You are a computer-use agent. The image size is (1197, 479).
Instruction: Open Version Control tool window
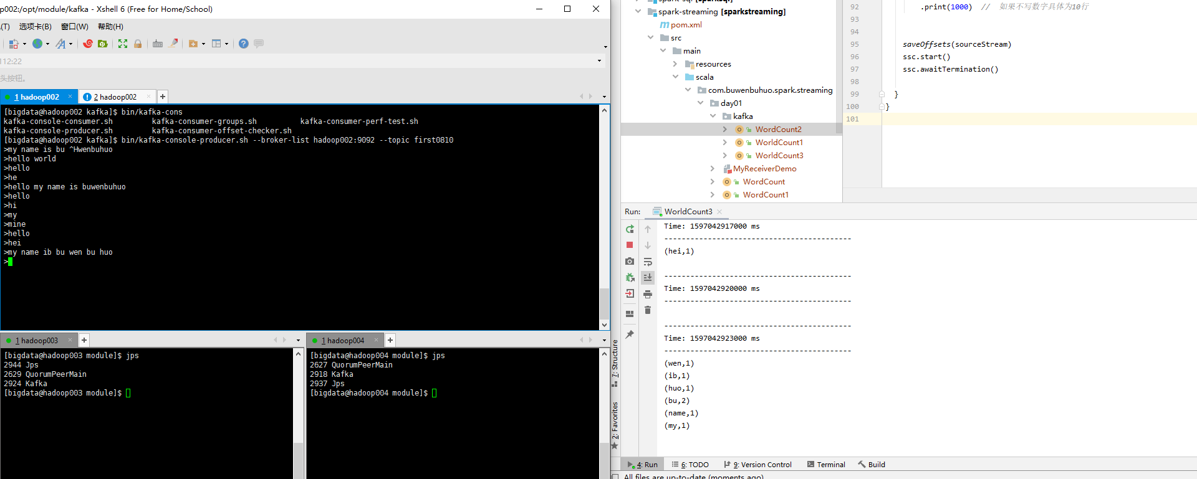tap(757, 465)
